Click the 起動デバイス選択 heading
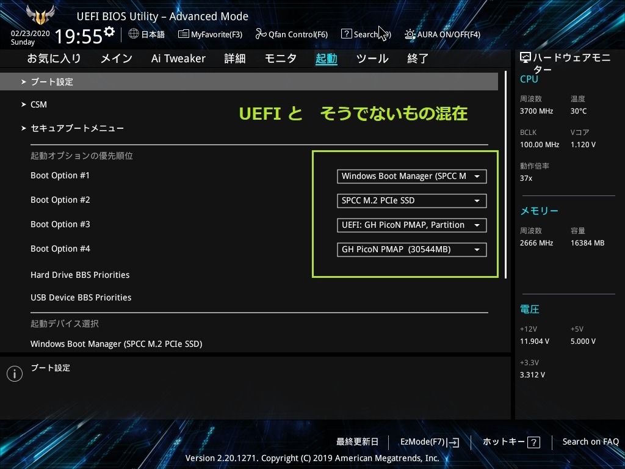Viewport: 625px width, 469px height. (65, 324)
